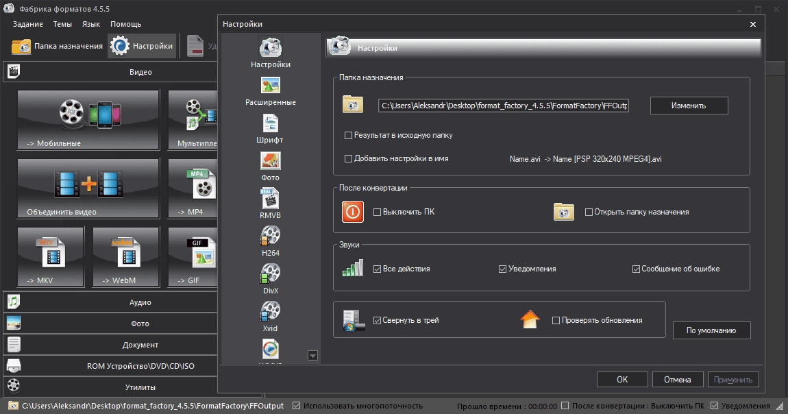The height and width of the screenshot is (414, 788).
Task: Choose the -> WebM conversion tile
Action: click(x=126, y=257)
